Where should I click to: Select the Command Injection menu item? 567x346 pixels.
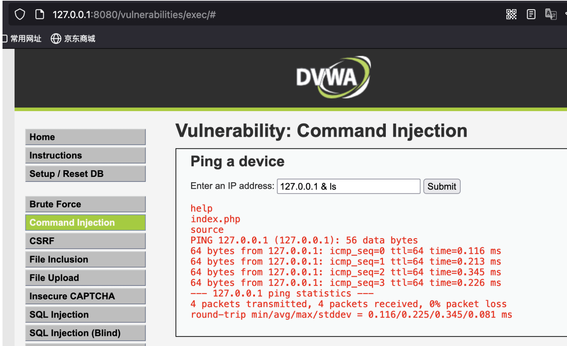tap(86, 223)
